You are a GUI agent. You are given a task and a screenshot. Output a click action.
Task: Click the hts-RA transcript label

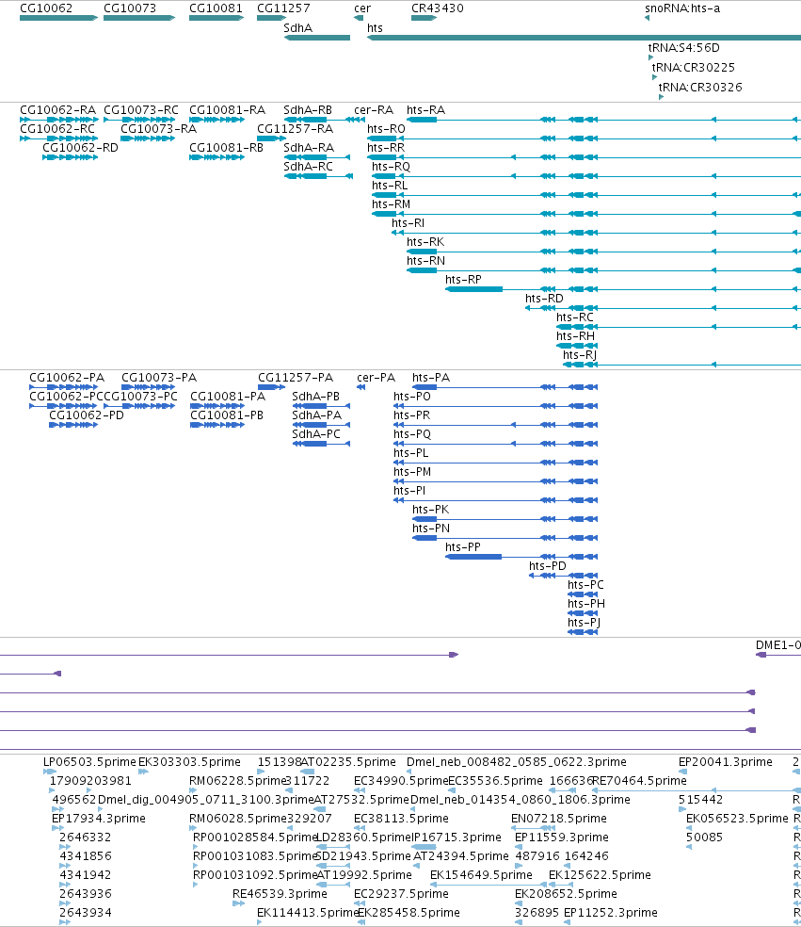pyautogui.click(x=425, y=110)
